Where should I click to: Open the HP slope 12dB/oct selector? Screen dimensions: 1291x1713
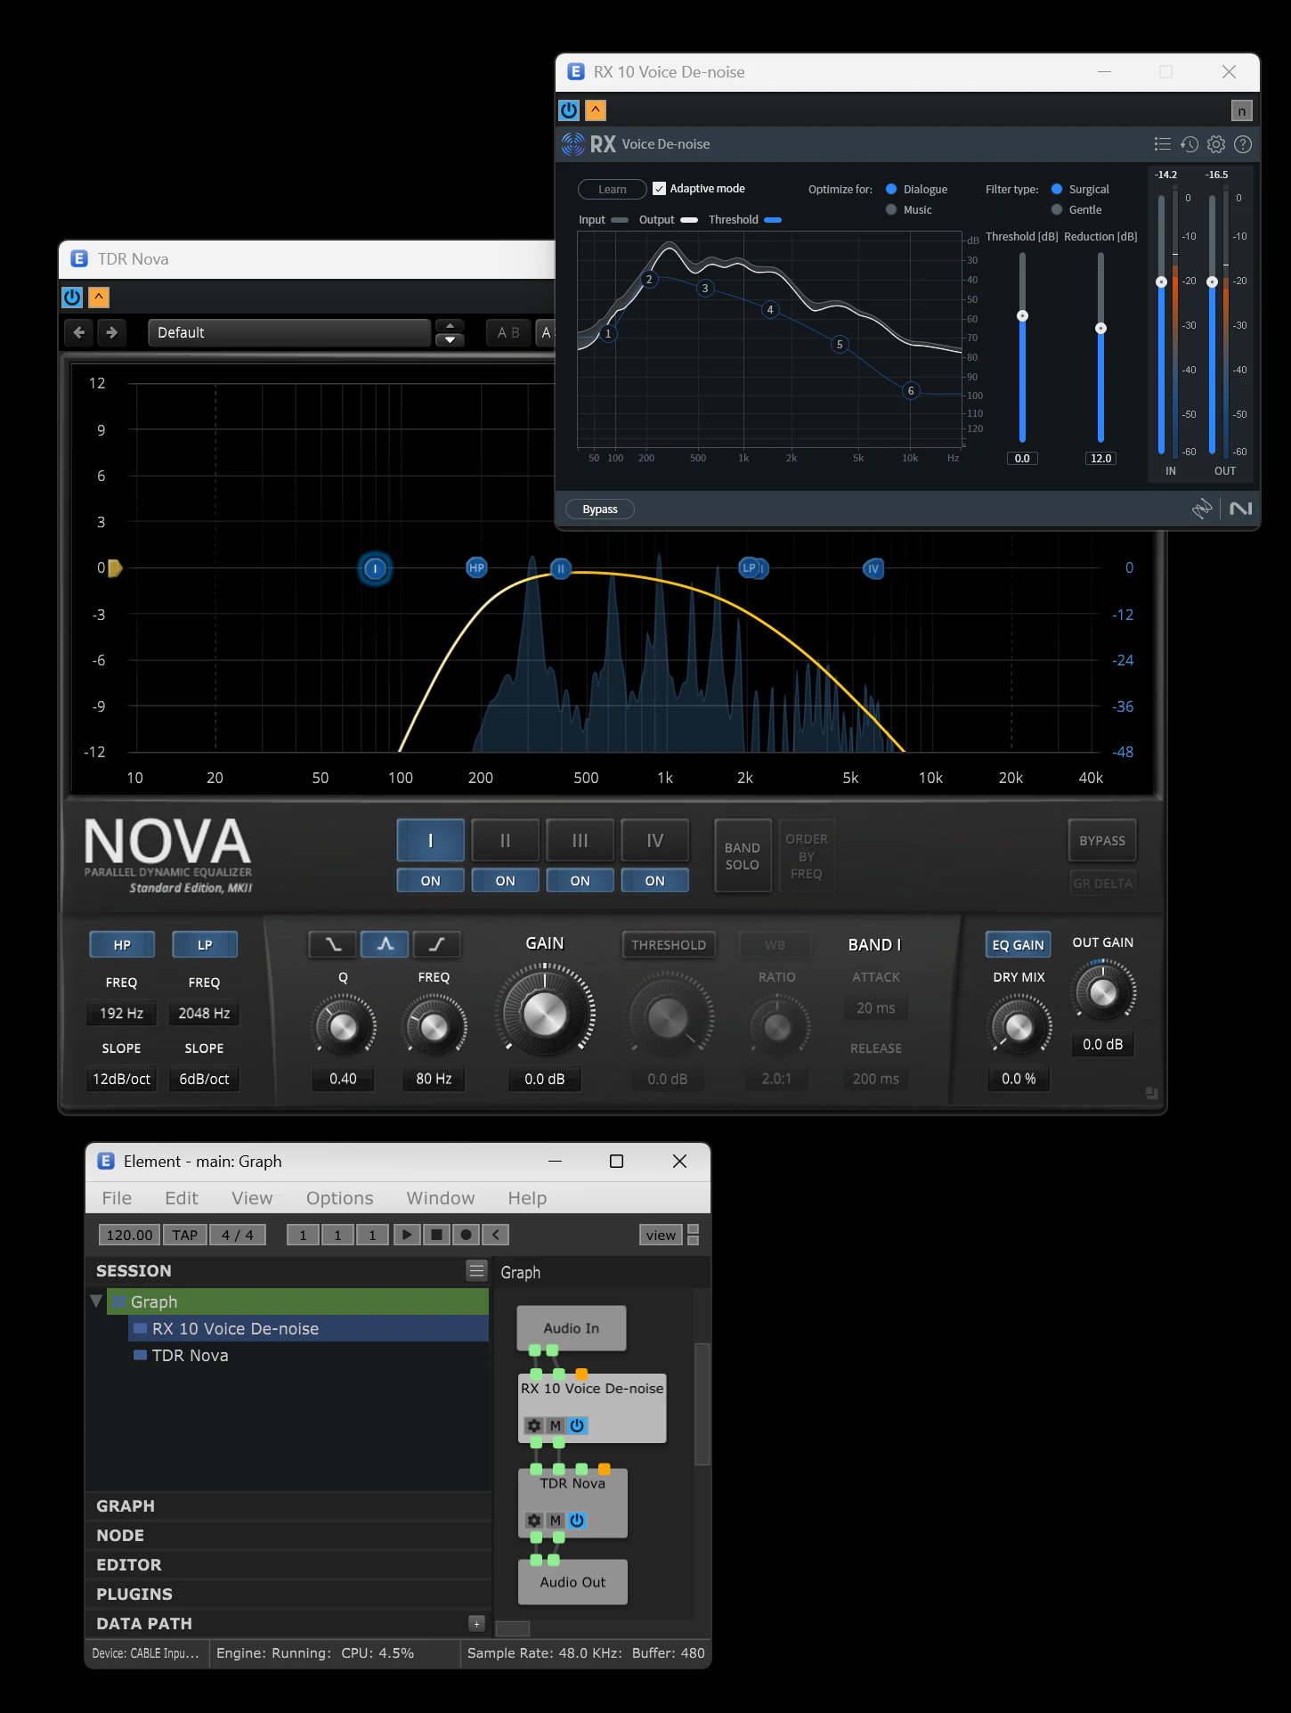[122, 1079]
